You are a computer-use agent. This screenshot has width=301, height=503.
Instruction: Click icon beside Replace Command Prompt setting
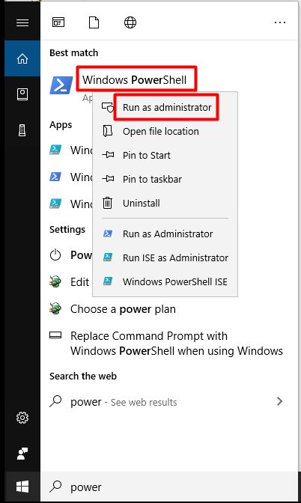coord(55,335)
